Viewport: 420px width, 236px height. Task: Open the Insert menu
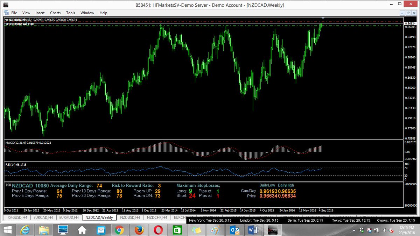40,13
